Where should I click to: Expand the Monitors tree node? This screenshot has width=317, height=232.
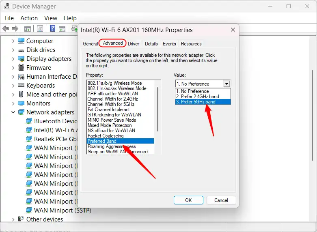pos(13,103)
